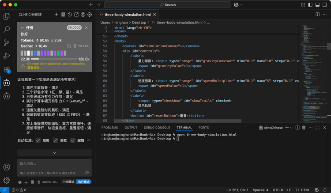Select the active Cline Chinese robot icon
331x193 pixels.
coord(7,83)
